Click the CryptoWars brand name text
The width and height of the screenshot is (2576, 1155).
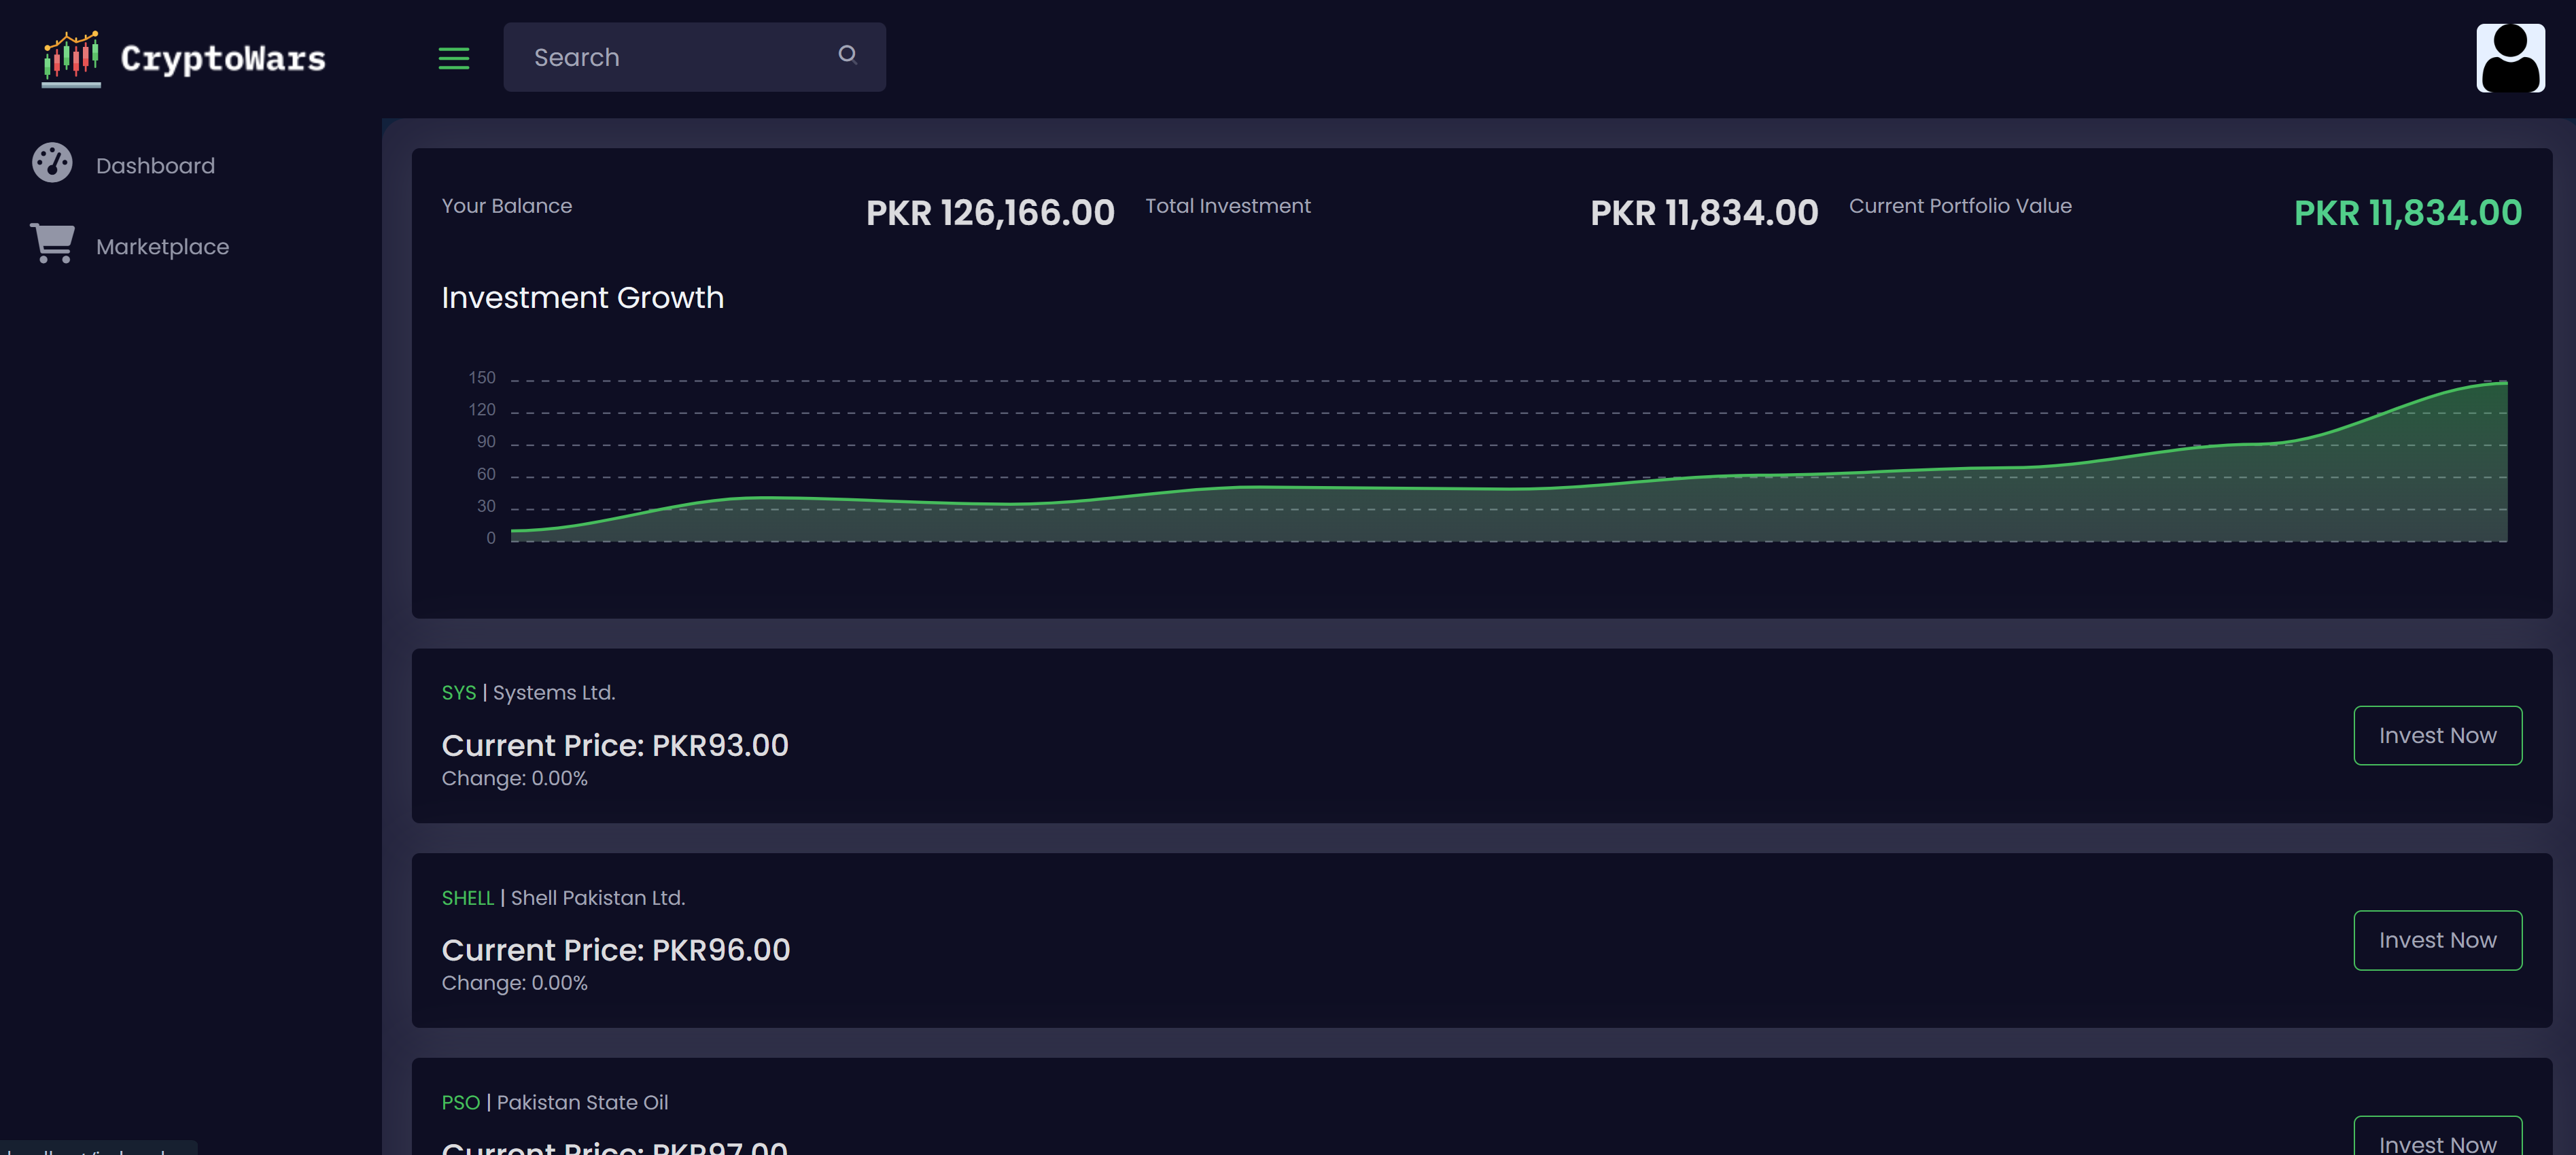(x=223, y=59)
